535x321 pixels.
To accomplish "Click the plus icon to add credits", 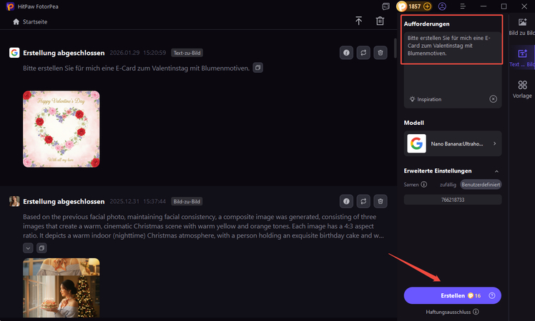I will pos(428,6).
